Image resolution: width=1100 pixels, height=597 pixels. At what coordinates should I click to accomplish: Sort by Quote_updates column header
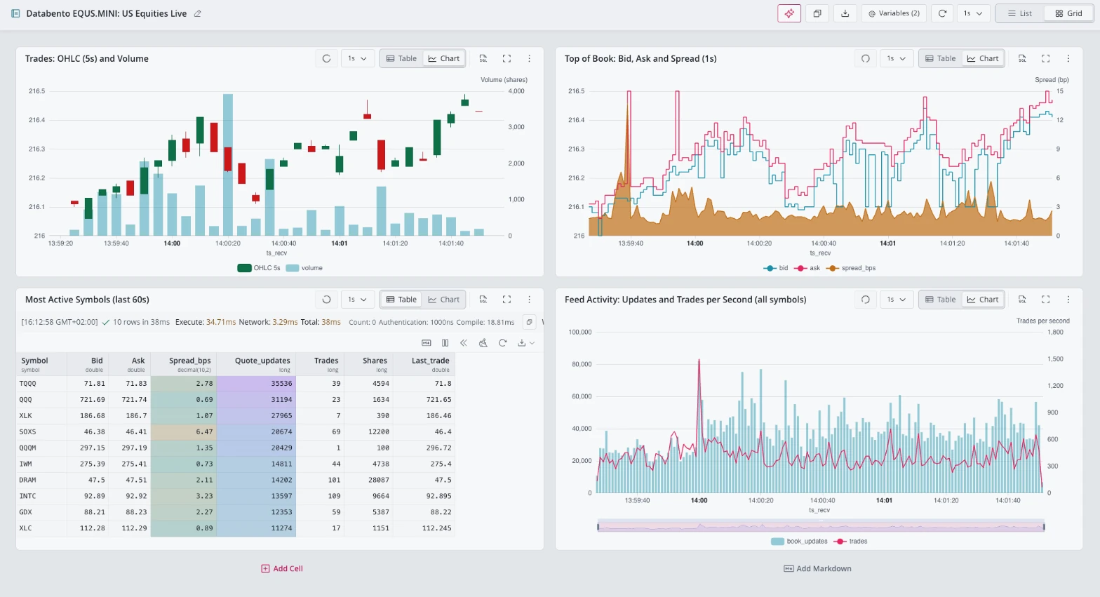[256, 364]
